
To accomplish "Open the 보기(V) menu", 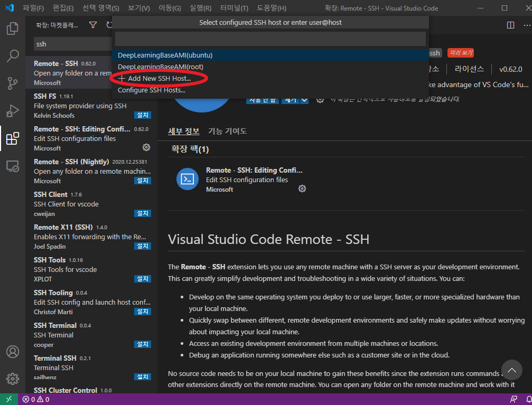I will click(x=139, y=8).
